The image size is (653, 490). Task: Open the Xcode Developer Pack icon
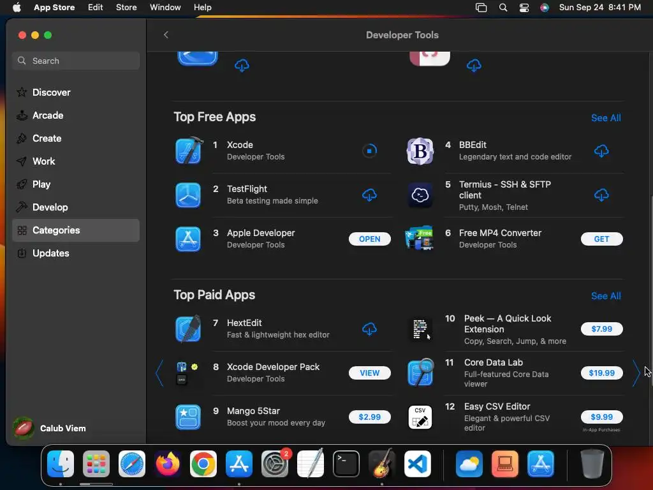[x=187, y=373]
